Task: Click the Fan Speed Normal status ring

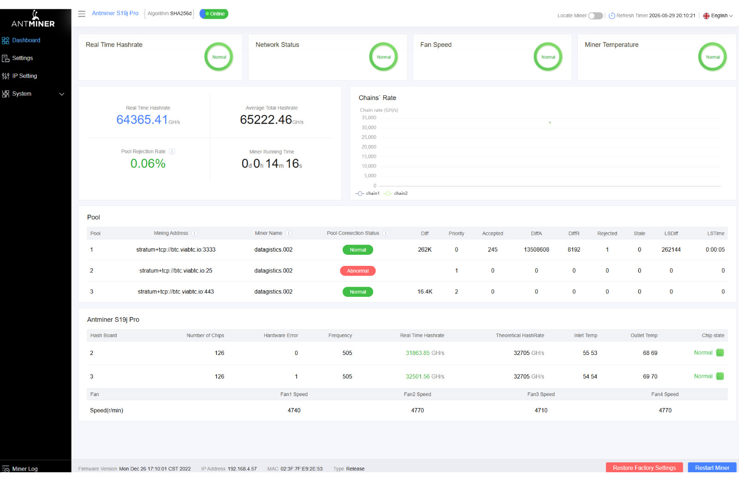Action: 548,57
